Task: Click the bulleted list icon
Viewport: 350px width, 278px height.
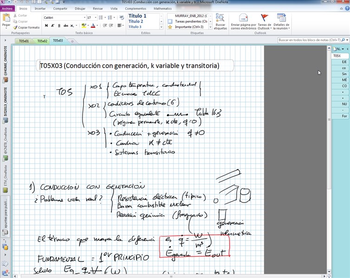Action: tap(101, 18)
